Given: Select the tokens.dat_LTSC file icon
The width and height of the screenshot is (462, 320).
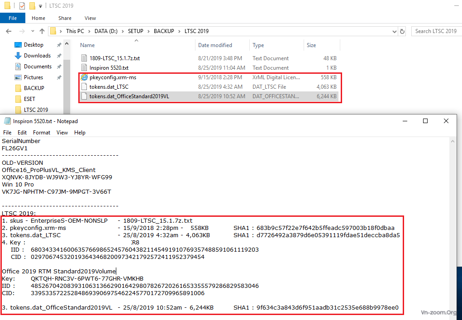Looking at the screenshot, I should [84, 86].
